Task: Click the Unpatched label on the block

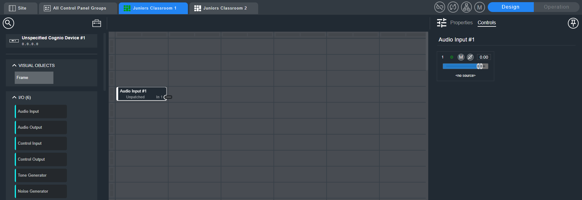Action: 135,97
